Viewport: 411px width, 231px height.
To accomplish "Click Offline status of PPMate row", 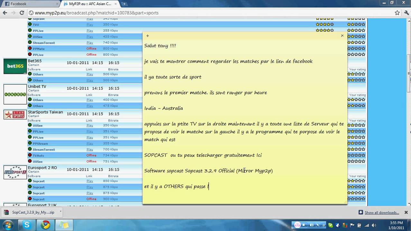I will [91, 49].
